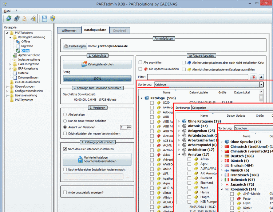The image size is (273, 212).
Task: Select Anzahl von Versionen radio button
Action: (x=65, y=127)
